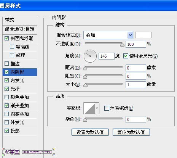Select the 投影 style row label
Screen dimensions: 177x158
15,131
